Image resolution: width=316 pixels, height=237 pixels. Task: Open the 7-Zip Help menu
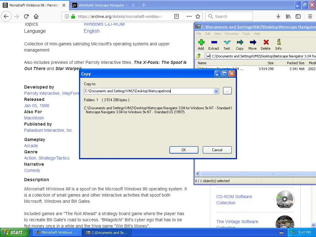click(257, 34)
